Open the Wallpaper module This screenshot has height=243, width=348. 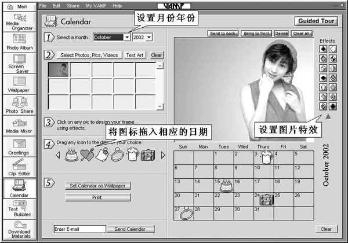pyautogui.click(x=19, y=84)
